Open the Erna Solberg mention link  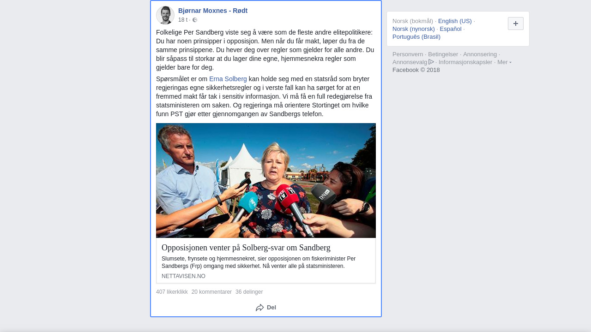point(228,79)
